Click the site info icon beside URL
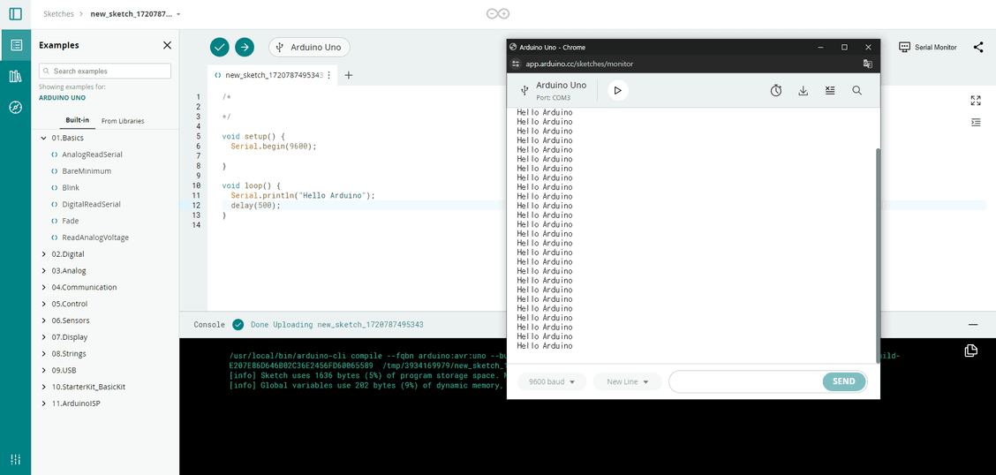The height and width of the screenshot is (475, 996). tap(515, 64)
